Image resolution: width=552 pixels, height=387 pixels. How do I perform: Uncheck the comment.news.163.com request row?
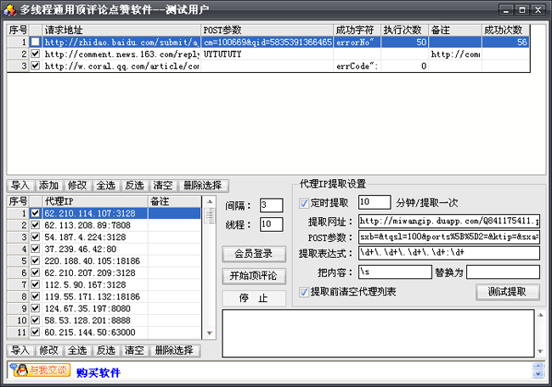click(x=35, y=53)
